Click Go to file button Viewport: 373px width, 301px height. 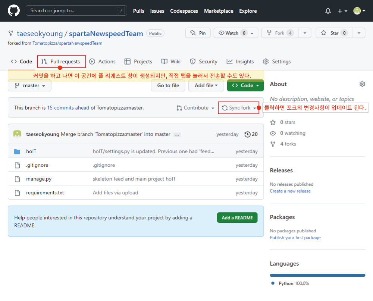(x=168, y=86)
